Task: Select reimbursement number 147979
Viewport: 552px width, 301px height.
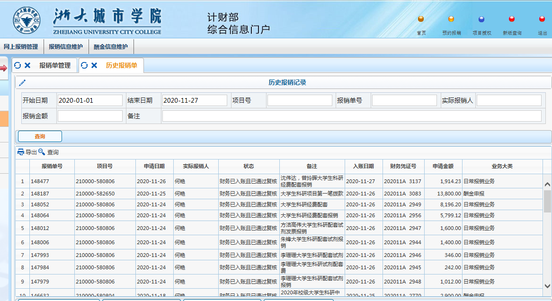Action: pyautogui.click(x=40, y=282)
